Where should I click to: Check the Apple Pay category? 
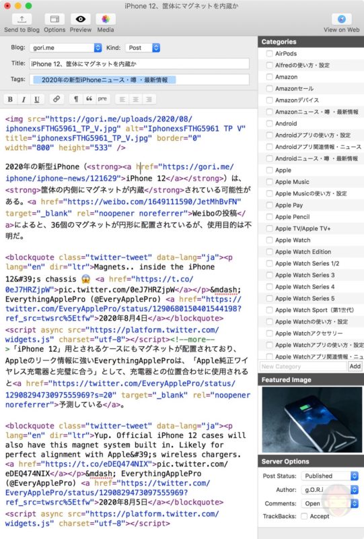point(270,205)
